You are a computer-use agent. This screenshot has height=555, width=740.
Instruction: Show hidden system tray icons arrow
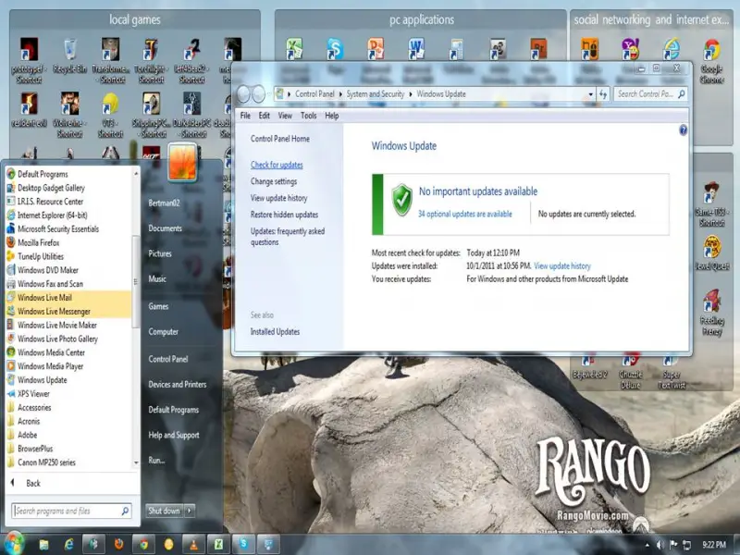pos(647,545)
